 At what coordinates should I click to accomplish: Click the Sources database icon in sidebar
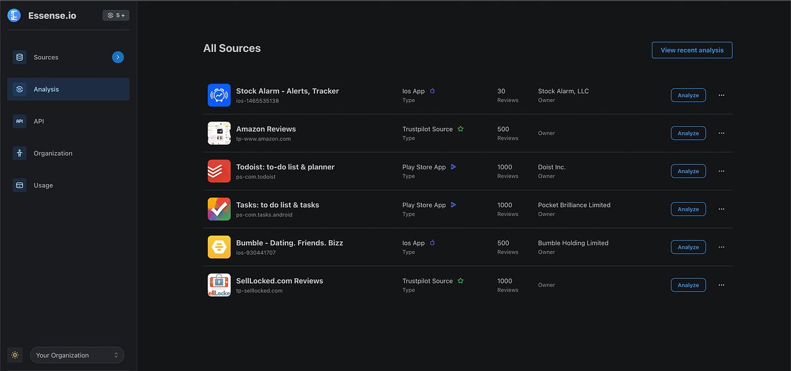[20, 57]
